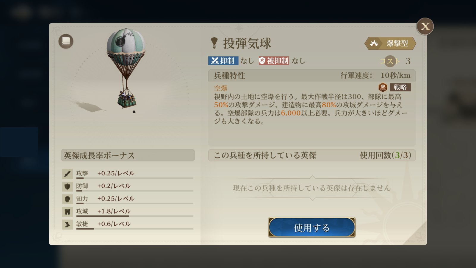Click the 知力 head stat icon
Viewport: 476px width, 268px height.
pos(68,199)
